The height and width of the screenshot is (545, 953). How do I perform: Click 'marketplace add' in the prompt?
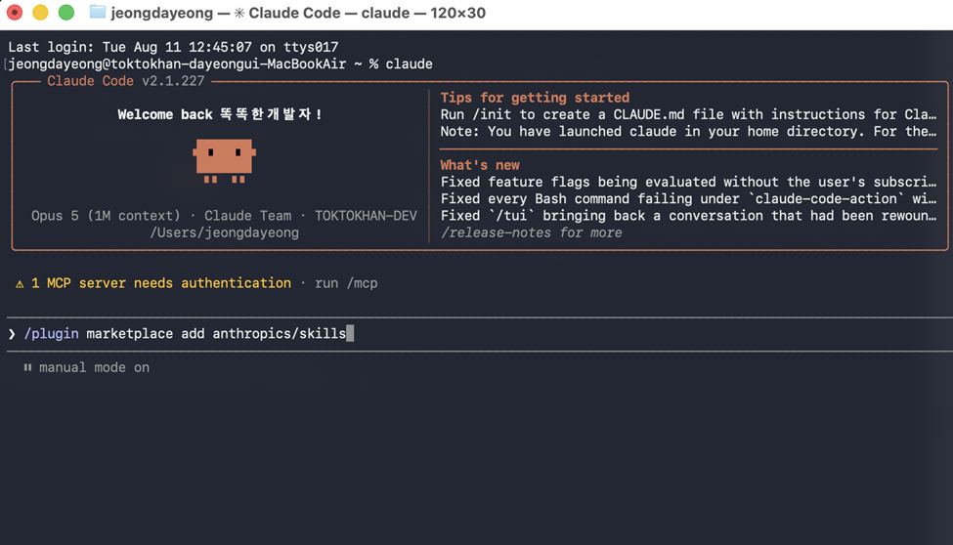pyautogui.click(x=146, y=334)
